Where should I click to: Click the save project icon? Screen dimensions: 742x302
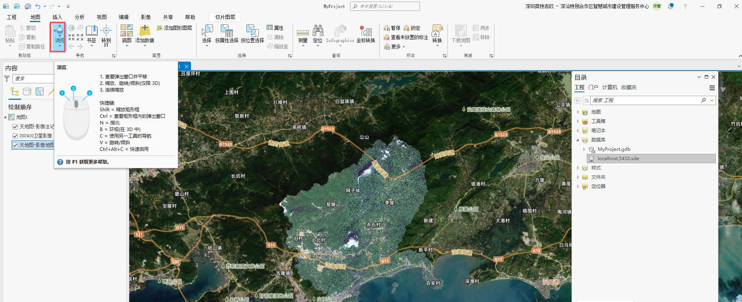28,6
